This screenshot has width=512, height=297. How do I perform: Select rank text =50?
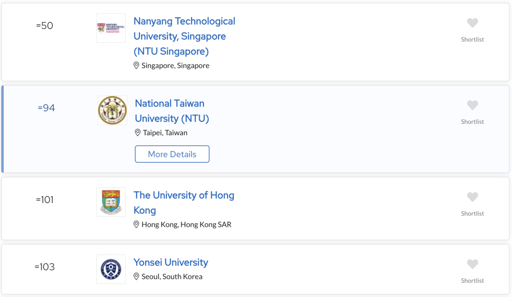point(45,26)
